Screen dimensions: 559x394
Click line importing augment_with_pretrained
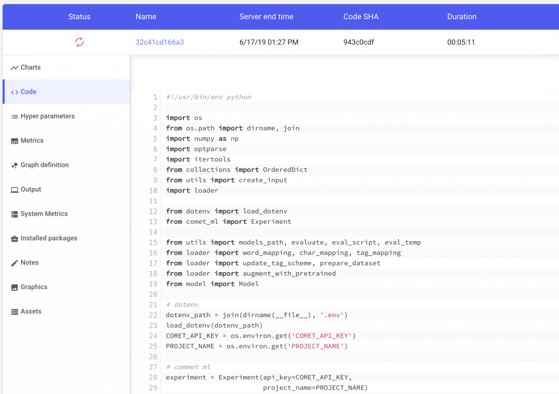pos(251,273)
